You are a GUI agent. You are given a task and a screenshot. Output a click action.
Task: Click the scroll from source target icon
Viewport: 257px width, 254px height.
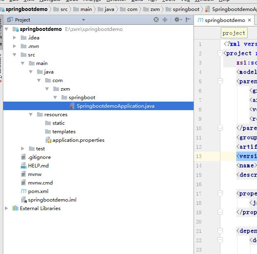click(156, 20)
